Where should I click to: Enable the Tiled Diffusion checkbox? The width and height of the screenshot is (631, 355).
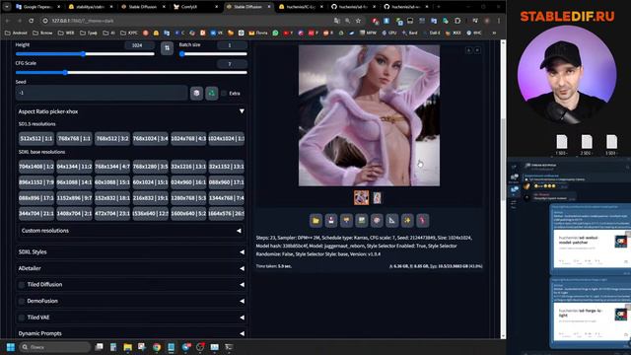point(22,285)
